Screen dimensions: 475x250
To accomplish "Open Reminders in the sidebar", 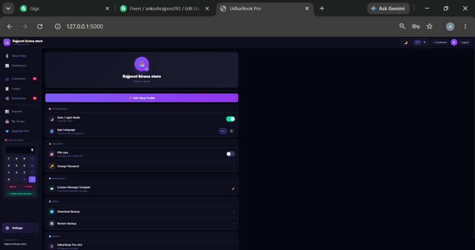I will (x=20, y=98).
